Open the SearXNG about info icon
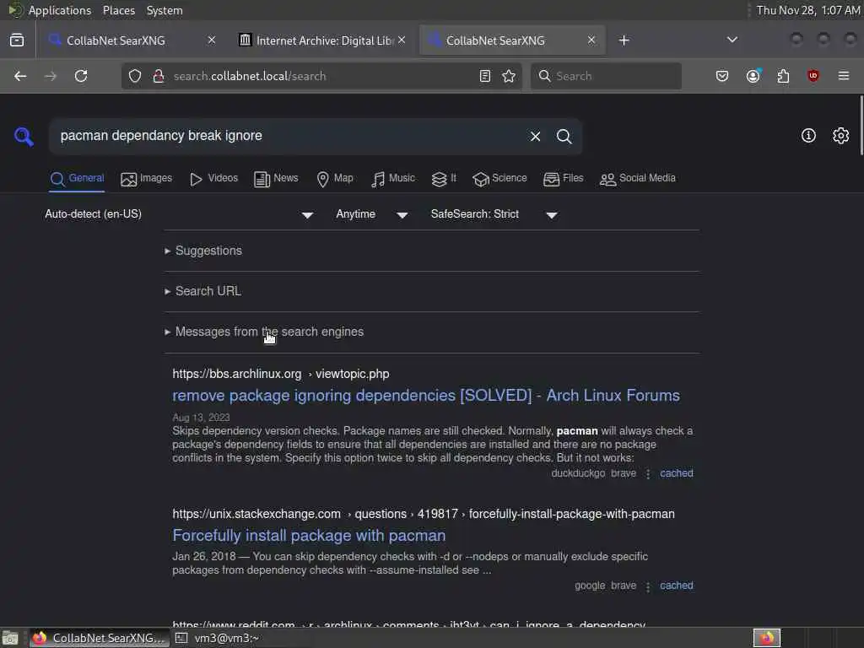Viewport: 864px width, 648px height. pos(808,136)
